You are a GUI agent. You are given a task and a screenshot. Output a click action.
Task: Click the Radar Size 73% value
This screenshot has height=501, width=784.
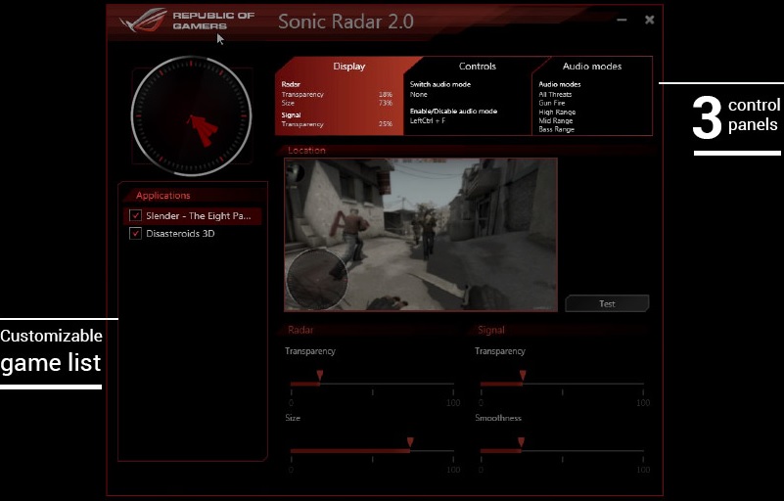pos(385,103)
